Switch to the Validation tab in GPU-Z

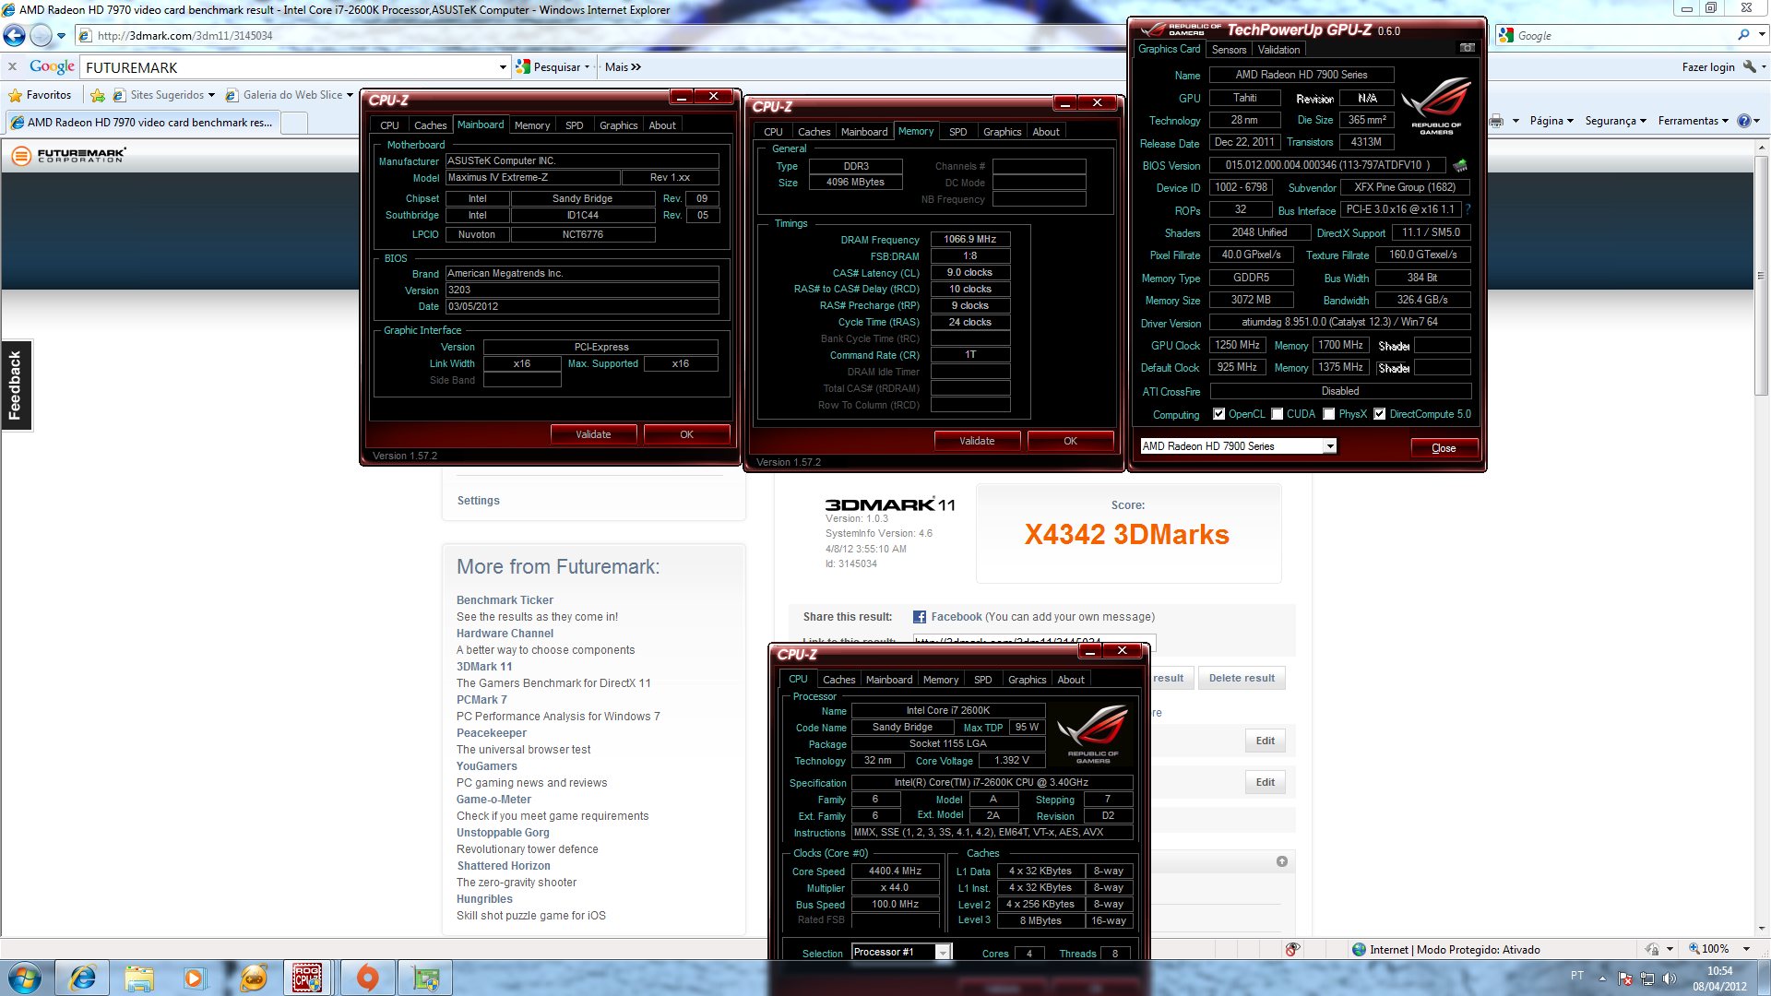1278,50
